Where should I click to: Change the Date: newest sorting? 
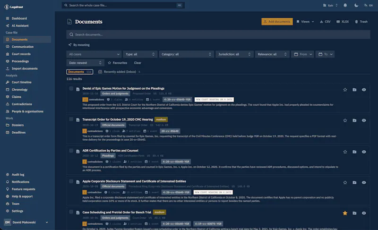click(85, 63)
